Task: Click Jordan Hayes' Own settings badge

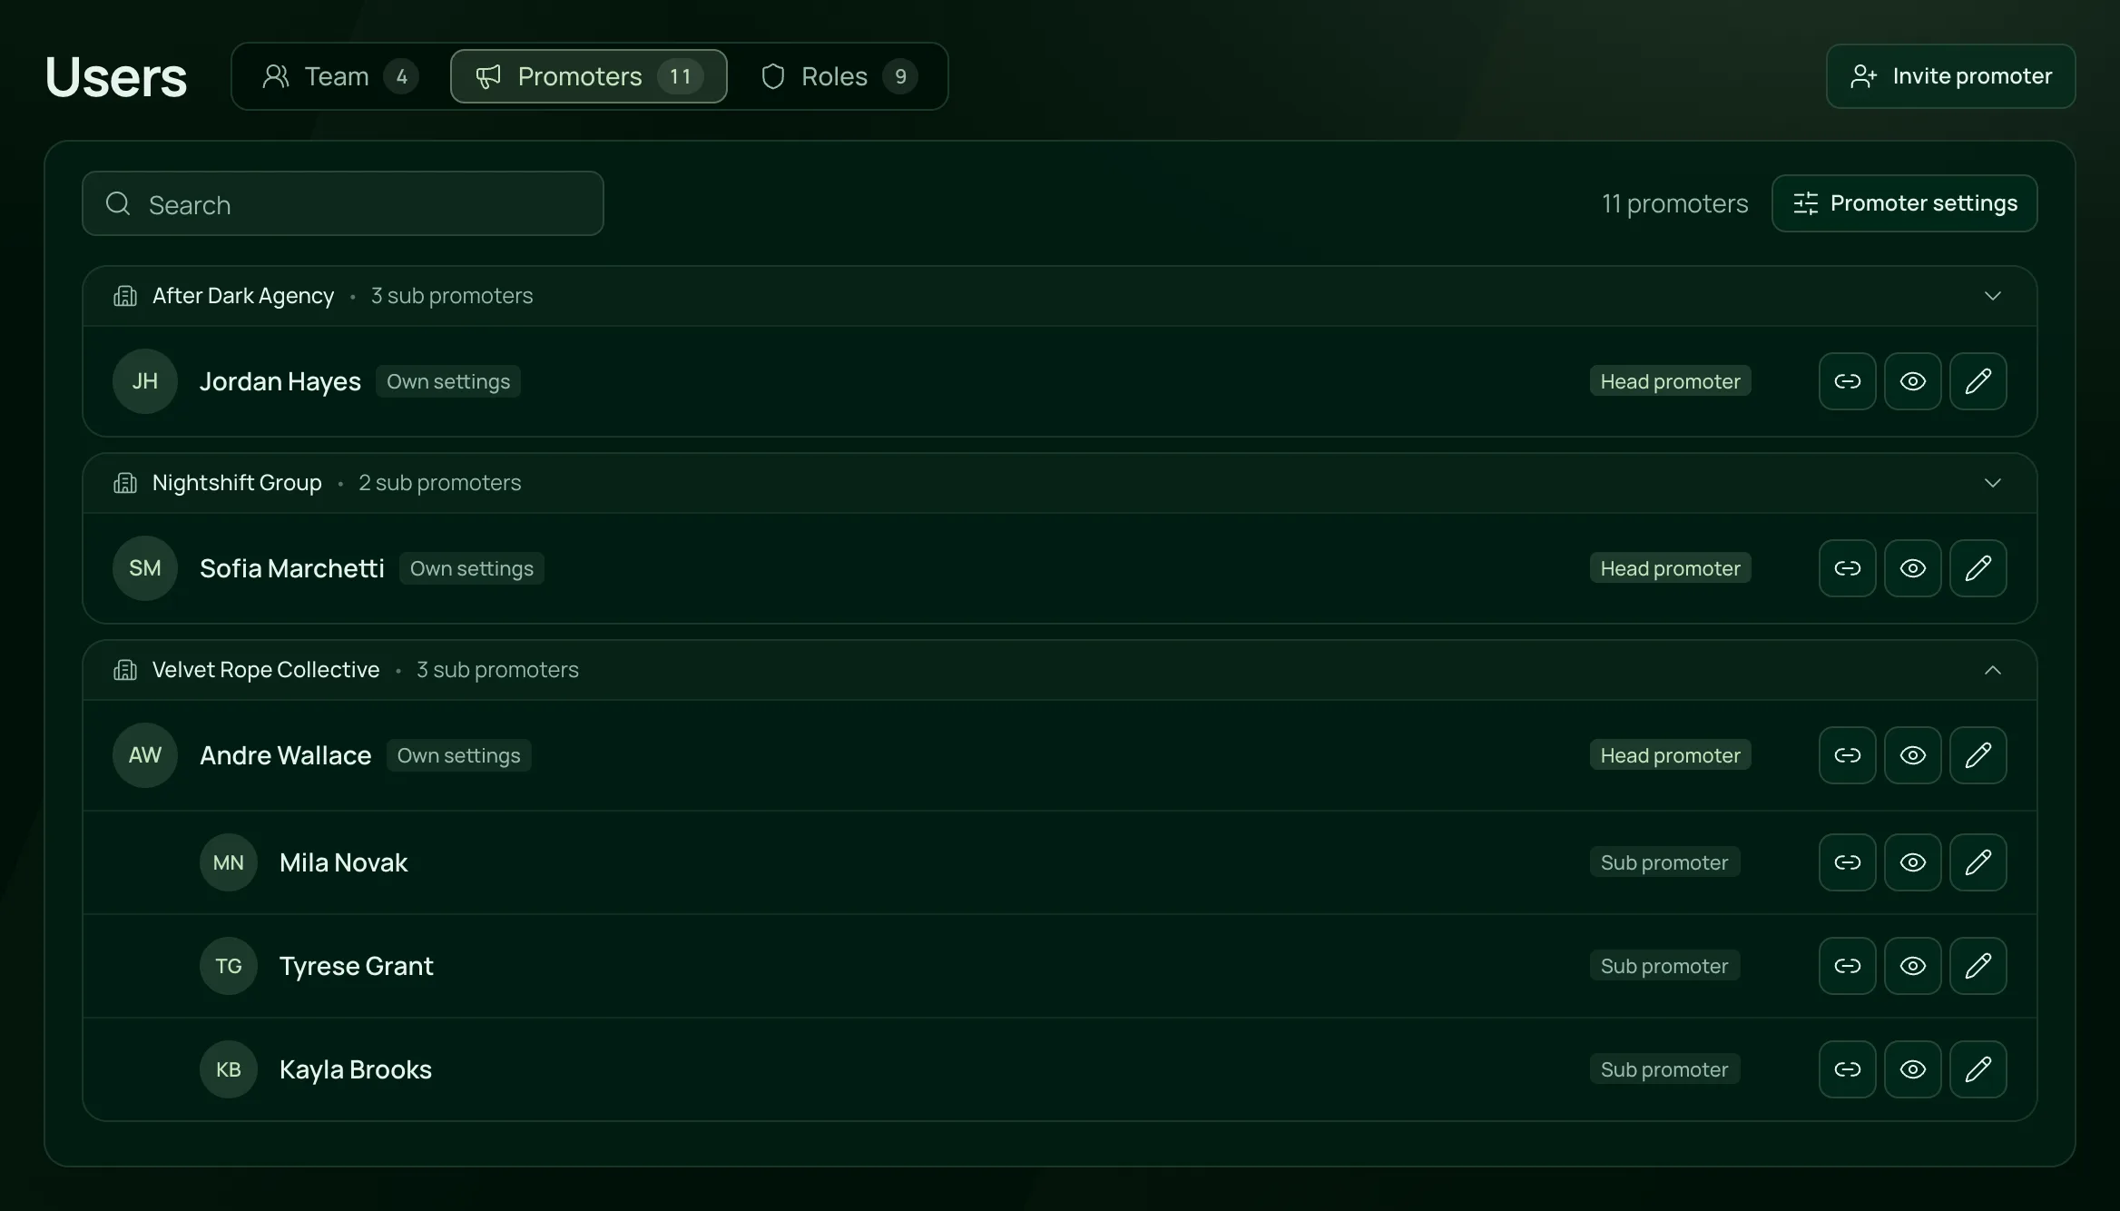Action: point(448,381)
